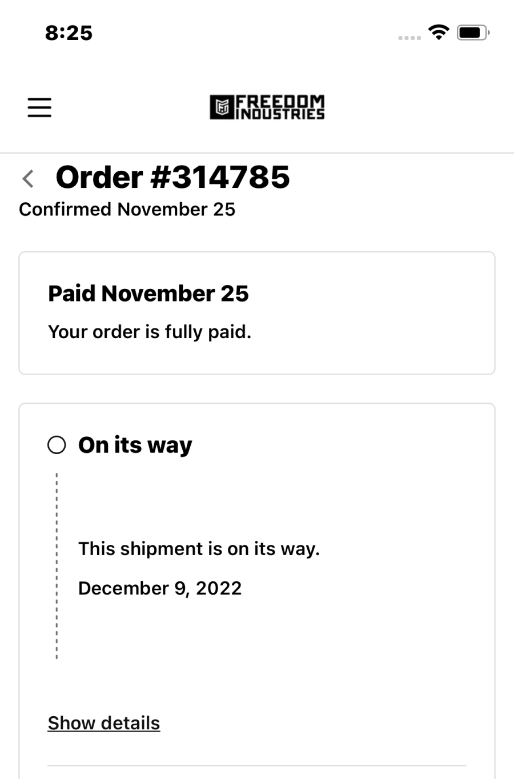Open the hamburger navigation menu
Screen dimensions: 514x779
(x=39, y=107)
